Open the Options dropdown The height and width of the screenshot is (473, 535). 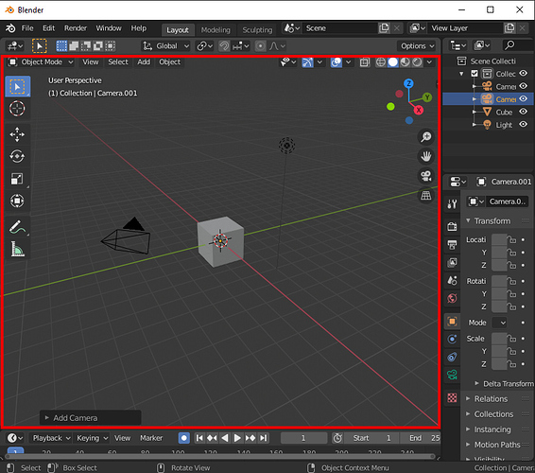pos(417,45)
